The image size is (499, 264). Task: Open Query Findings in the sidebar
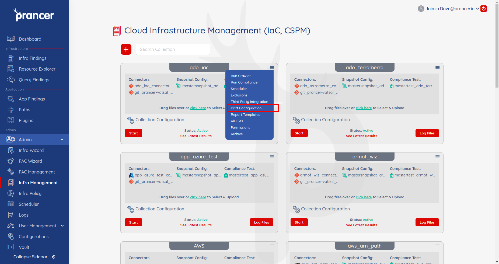(x=34, y=80)
